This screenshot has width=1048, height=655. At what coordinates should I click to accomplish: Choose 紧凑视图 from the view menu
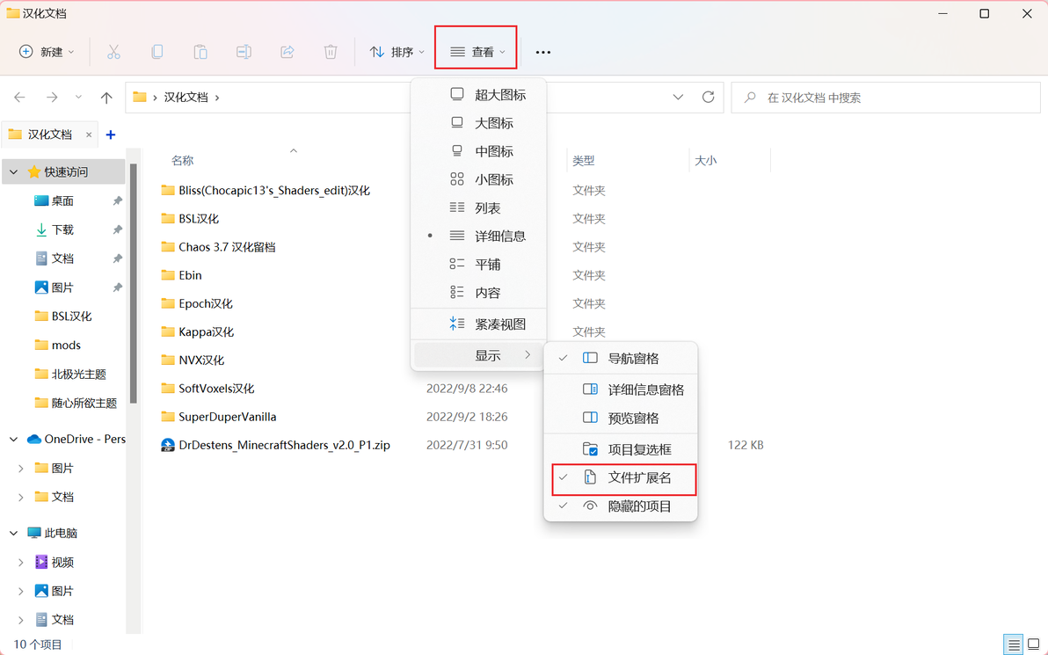[478, 324]
